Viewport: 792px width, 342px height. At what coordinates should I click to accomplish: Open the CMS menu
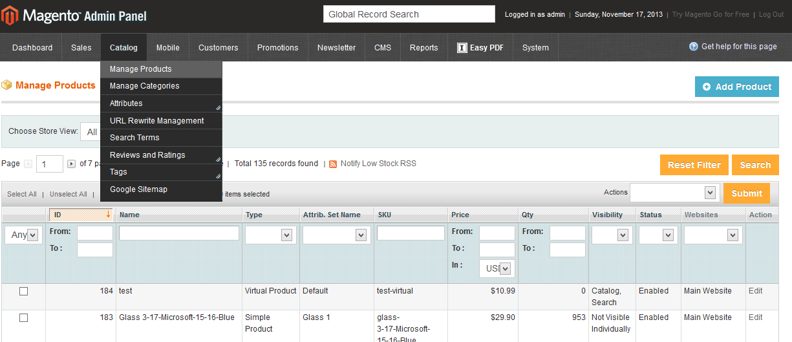[x=383, y=48]
